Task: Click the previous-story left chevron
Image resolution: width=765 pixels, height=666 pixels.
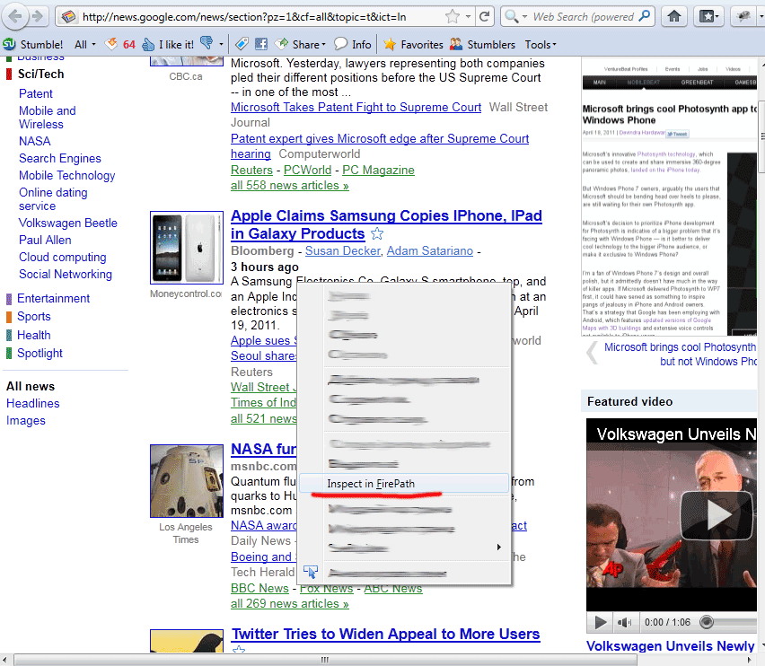Action: [x=592, y=353]
